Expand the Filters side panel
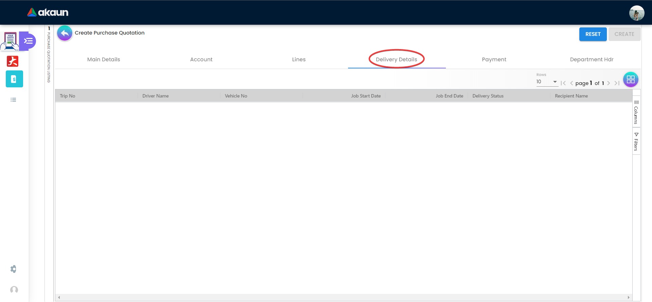The image size is (652, 302). click(636, 142)
